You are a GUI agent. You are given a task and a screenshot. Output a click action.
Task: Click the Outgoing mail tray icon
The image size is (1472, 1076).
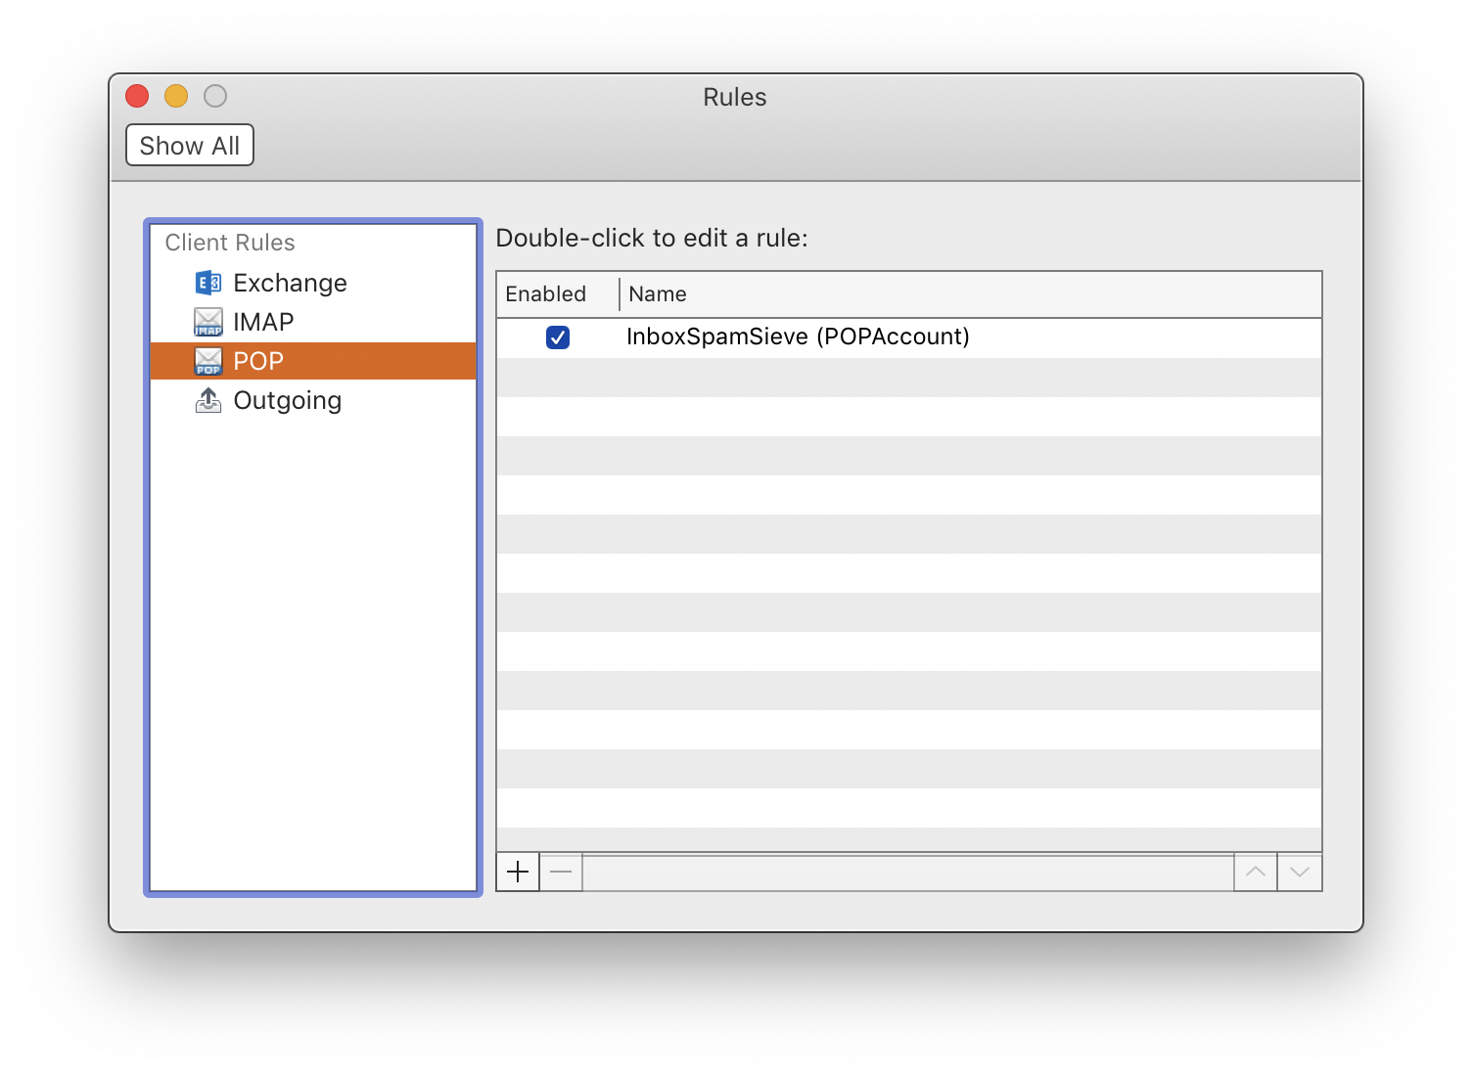coord(207,399)
